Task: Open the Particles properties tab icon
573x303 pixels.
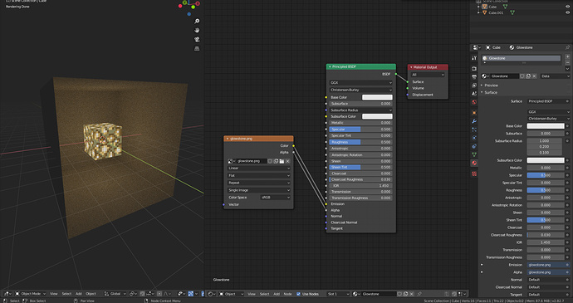Action: click(474, 130)
